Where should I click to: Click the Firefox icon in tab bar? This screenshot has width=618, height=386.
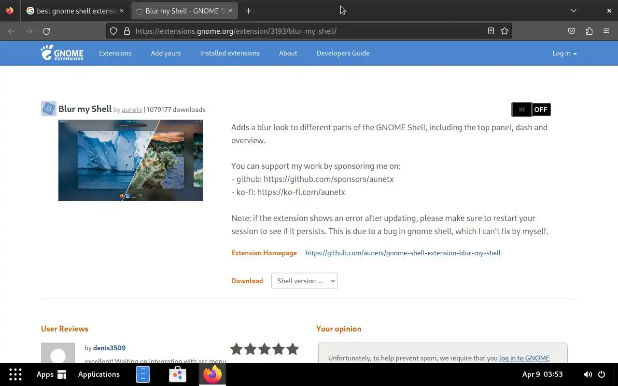tap(10, 11)
